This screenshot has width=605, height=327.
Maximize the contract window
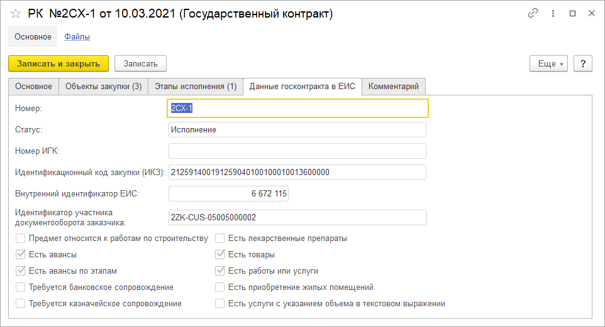click(572, 13)
